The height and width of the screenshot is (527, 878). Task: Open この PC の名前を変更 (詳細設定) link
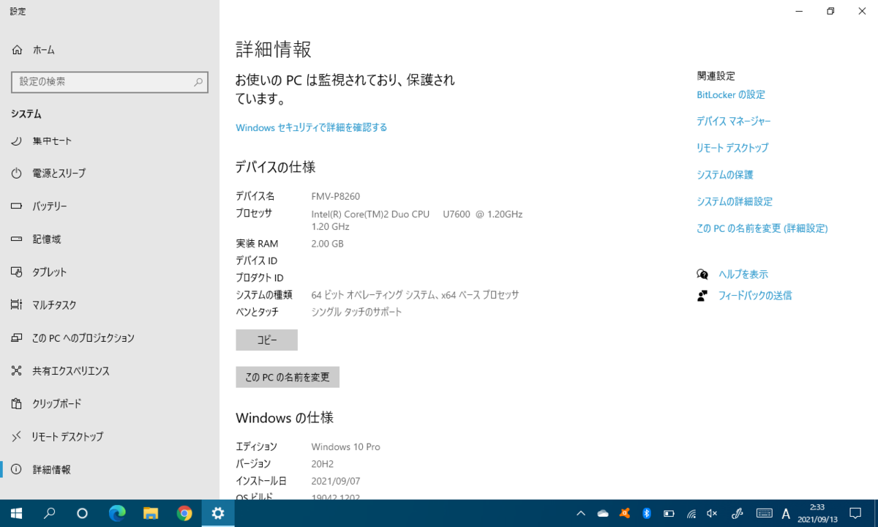tap(762, 228)
